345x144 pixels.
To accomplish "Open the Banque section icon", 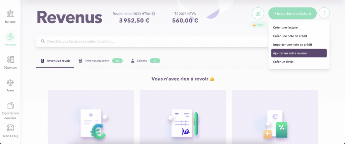I will pyautogui.click(x=10, y=14).
